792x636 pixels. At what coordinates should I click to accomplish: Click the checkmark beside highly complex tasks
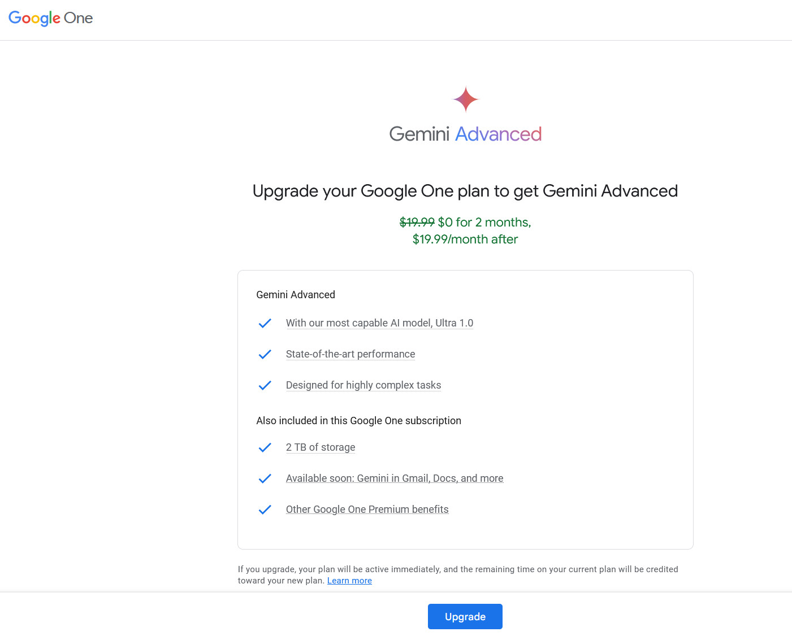[265, 385]
